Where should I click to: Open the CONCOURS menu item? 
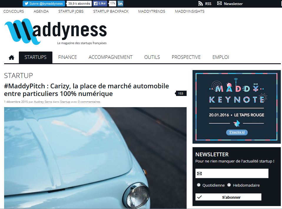(14, 11)
